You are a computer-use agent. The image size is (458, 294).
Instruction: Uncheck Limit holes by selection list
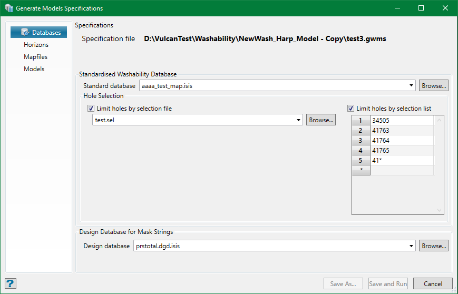coord(351,109)
